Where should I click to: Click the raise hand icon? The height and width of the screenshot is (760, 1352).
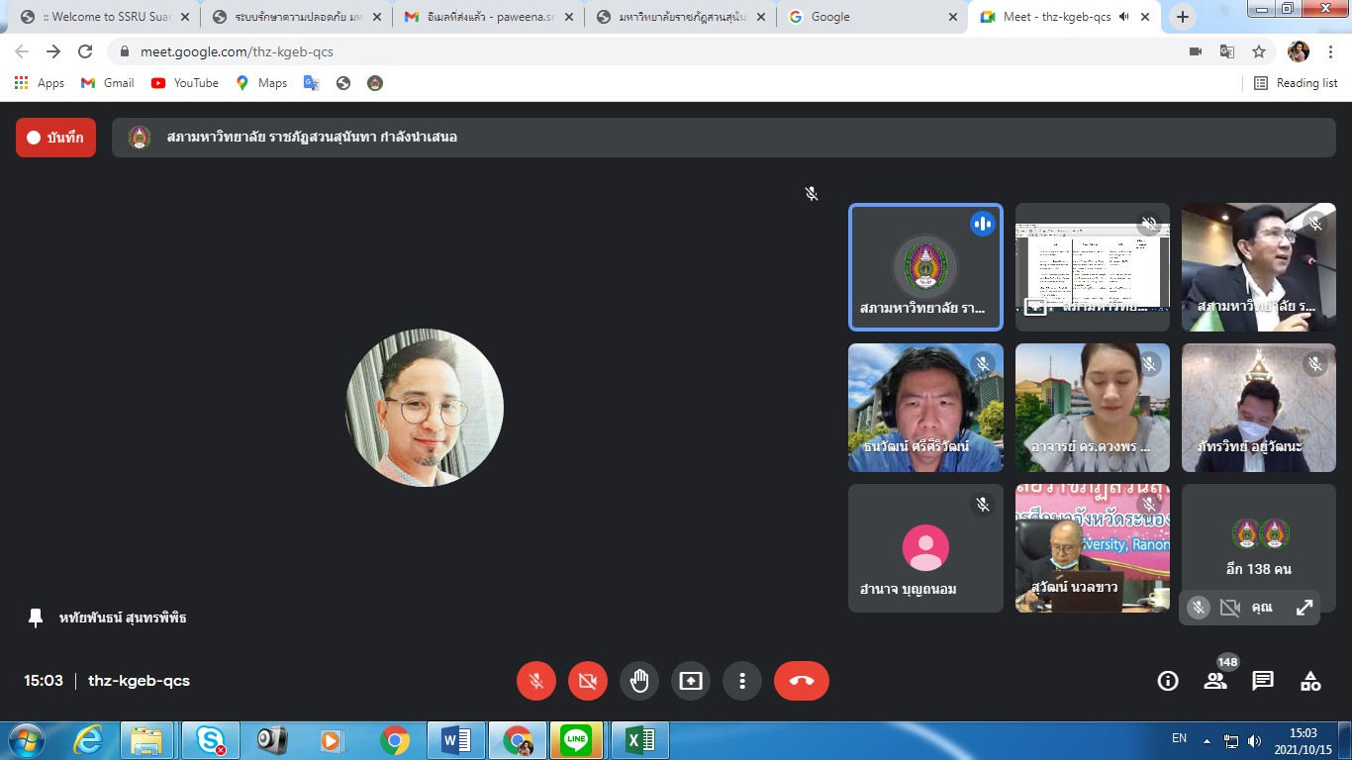(639, 681)
